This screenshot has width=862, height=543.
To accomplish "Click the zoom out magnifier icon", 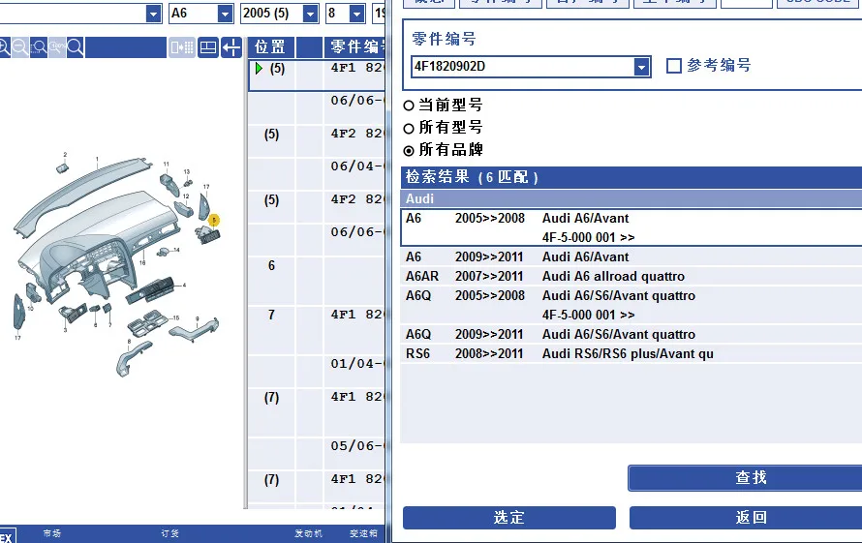I will [x=20, y=47].
